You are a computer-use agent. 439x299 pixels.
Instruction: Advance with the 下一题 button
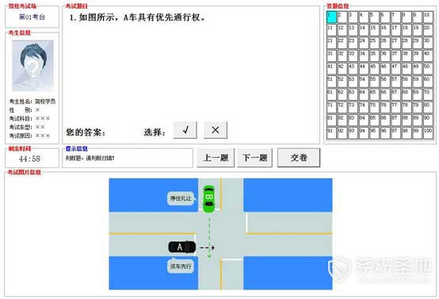(x=255, y=158)
